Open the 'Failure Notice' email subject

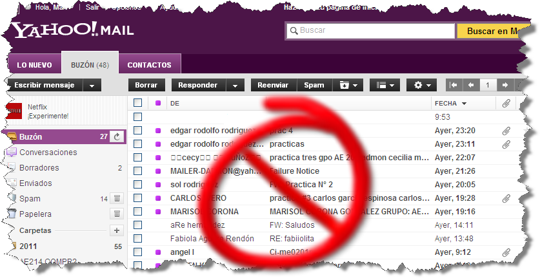[294, 171]
